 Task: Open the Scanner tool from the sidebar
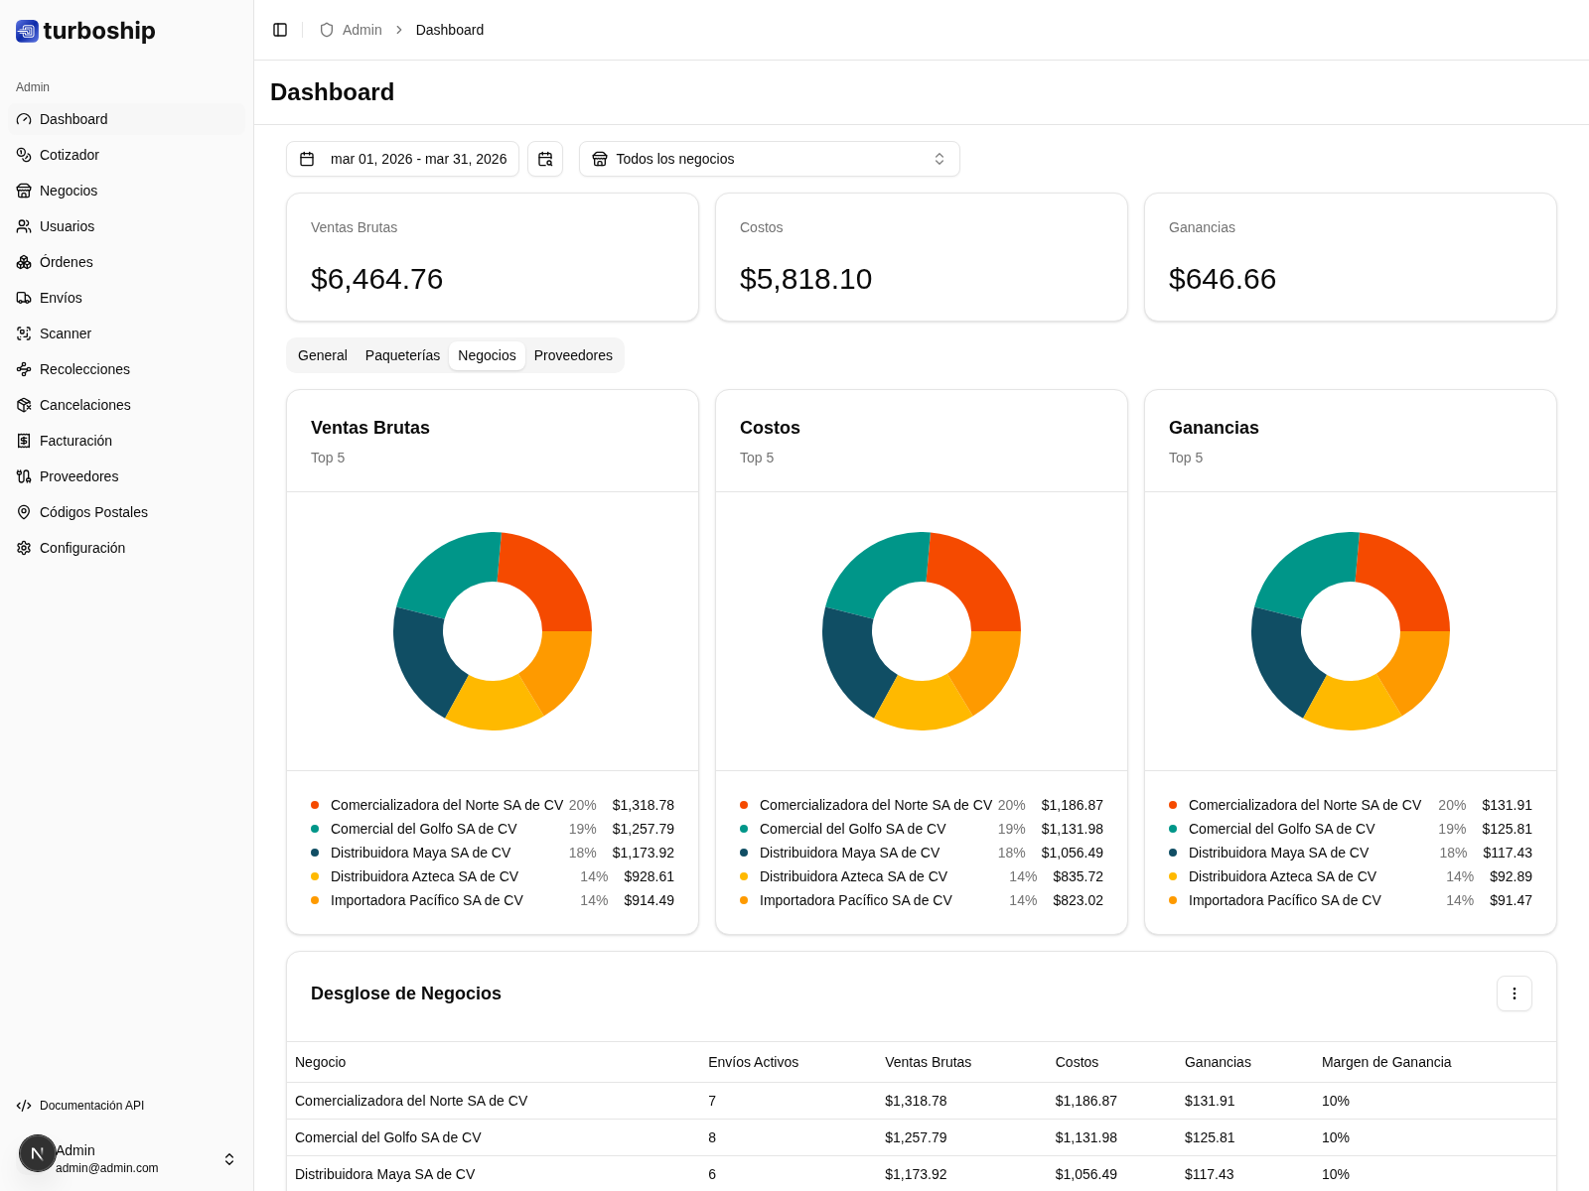(x=66, y=333)
